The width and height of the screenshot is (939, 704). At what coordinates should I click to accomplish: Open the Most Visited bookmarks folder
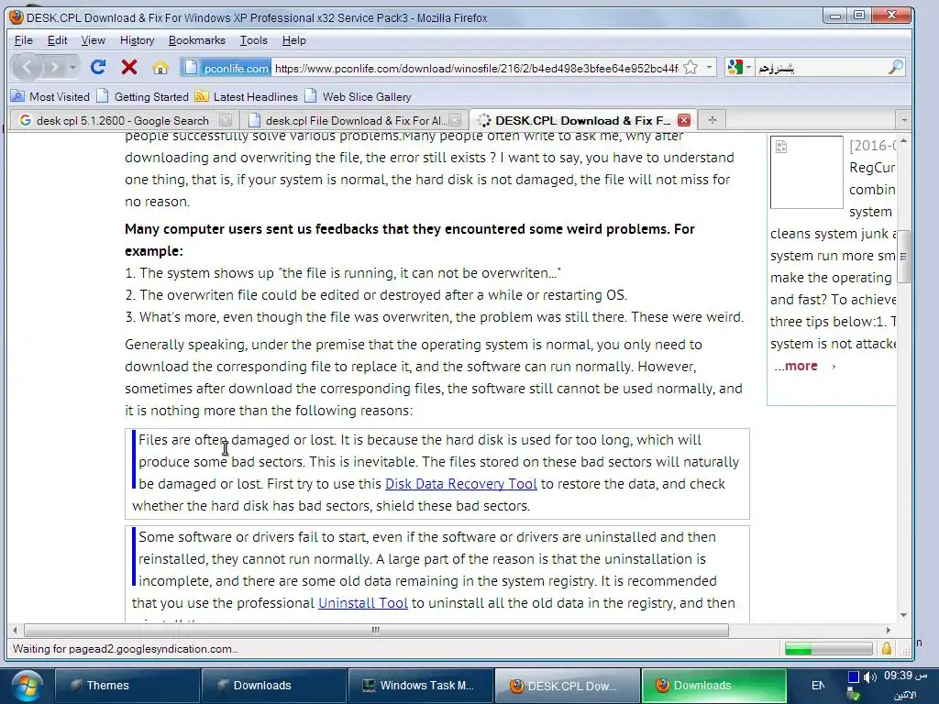coord(50,96)
